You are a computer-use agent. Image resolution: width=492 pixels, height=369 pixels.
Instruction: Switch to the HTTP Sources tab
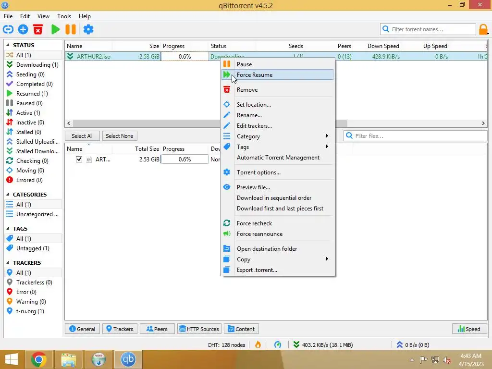click(x=199, y=329)
